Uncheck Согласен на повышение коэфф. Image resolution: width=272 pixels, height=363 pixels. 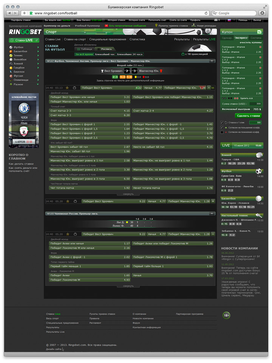(222, 127)
